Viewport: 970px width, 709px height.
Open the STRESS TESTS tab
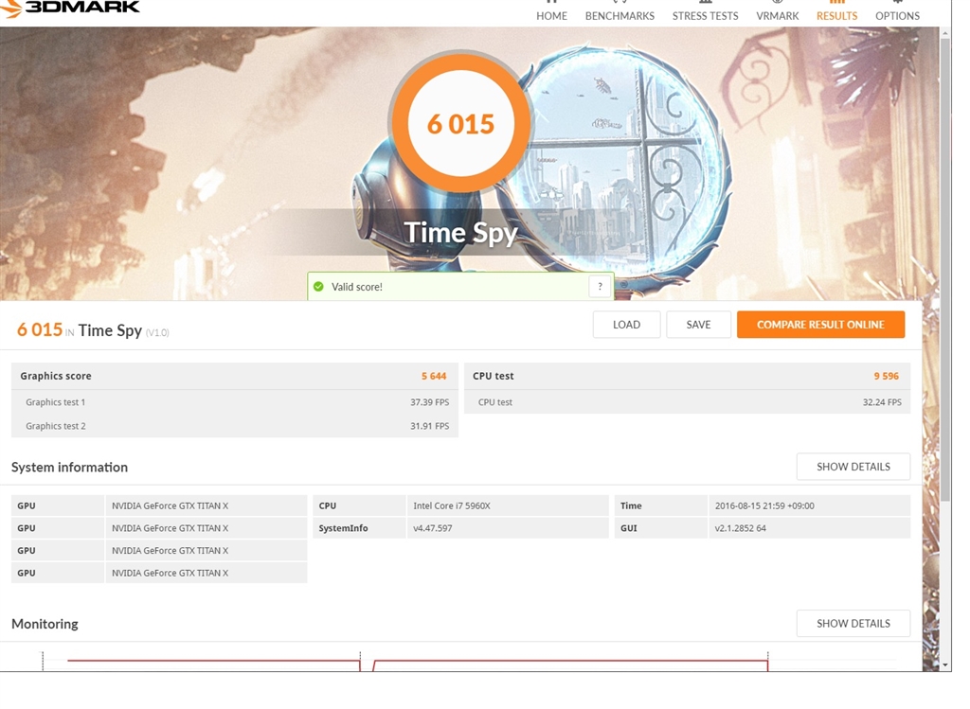pos(705,15)
